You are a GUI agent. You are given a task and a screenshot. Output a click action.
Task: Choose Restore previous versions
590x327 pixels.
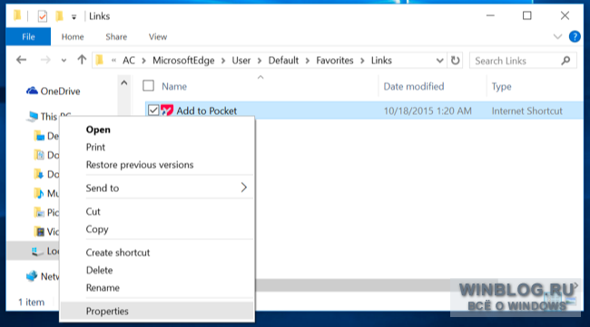(157, 165)
